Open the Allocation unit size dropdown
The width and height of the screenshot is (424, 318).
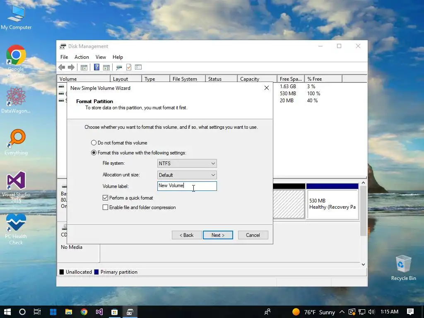pos(187,175)
